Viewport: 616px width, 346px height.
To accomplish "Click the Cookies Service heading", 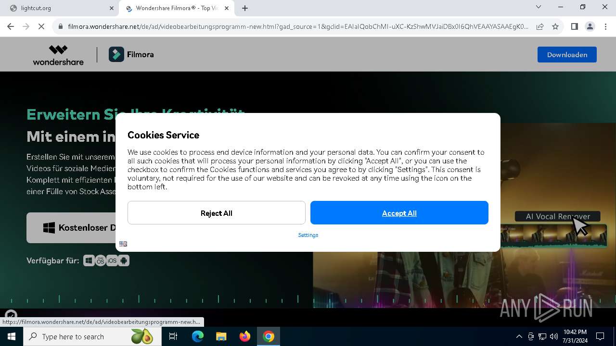I will pos(163,135).
